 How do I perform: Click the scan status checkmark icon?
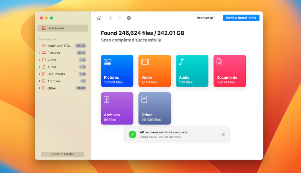129,18
